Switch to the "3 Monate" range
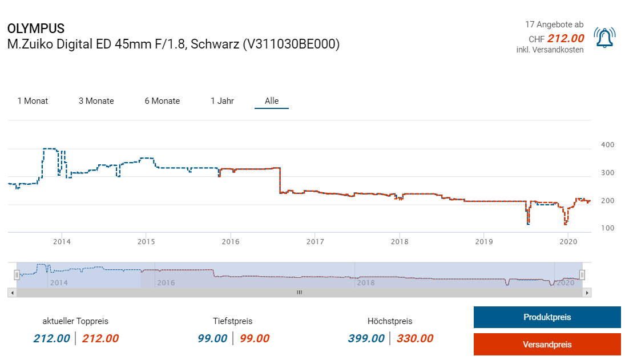625x360 pixels. [96, 101]
